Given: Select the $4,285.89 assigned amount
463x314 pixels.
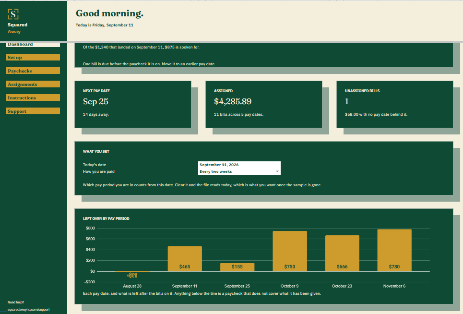Looking at the screenshot, I should pos(233,102).
